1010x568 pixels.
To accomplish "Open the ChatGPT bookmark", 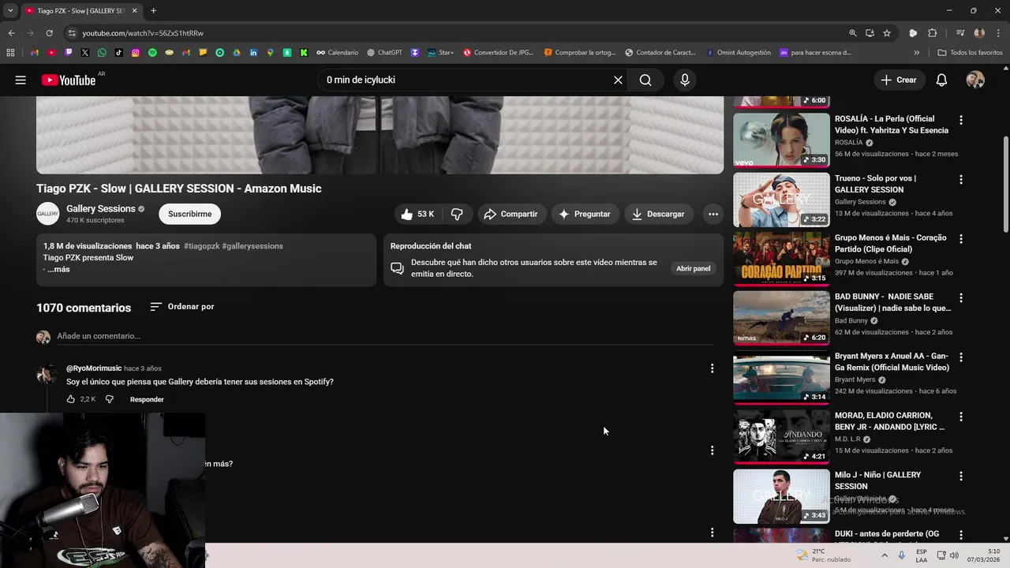I will click(x=384, y=53).
